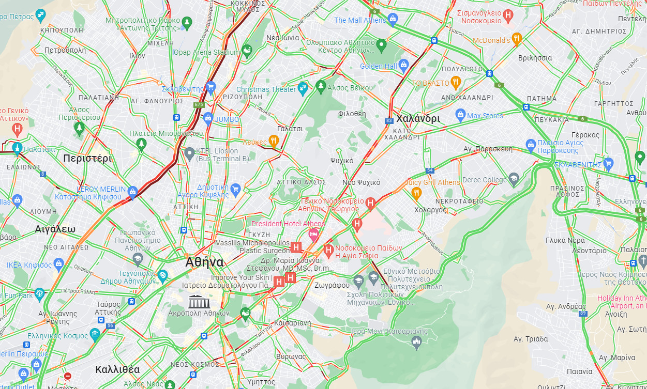This screenshot has height=389, width=647.
Task: Click the KTEL Liosion bus terminal pin
Action: [x=189, y=153]
